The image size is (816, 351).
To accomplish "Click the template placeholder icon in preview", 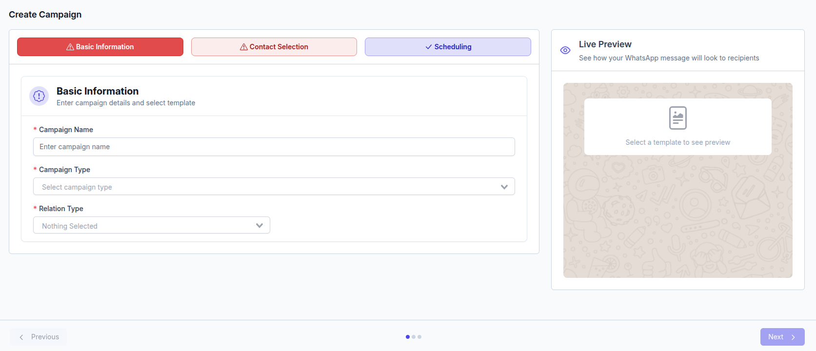I will tap(678, 118).
